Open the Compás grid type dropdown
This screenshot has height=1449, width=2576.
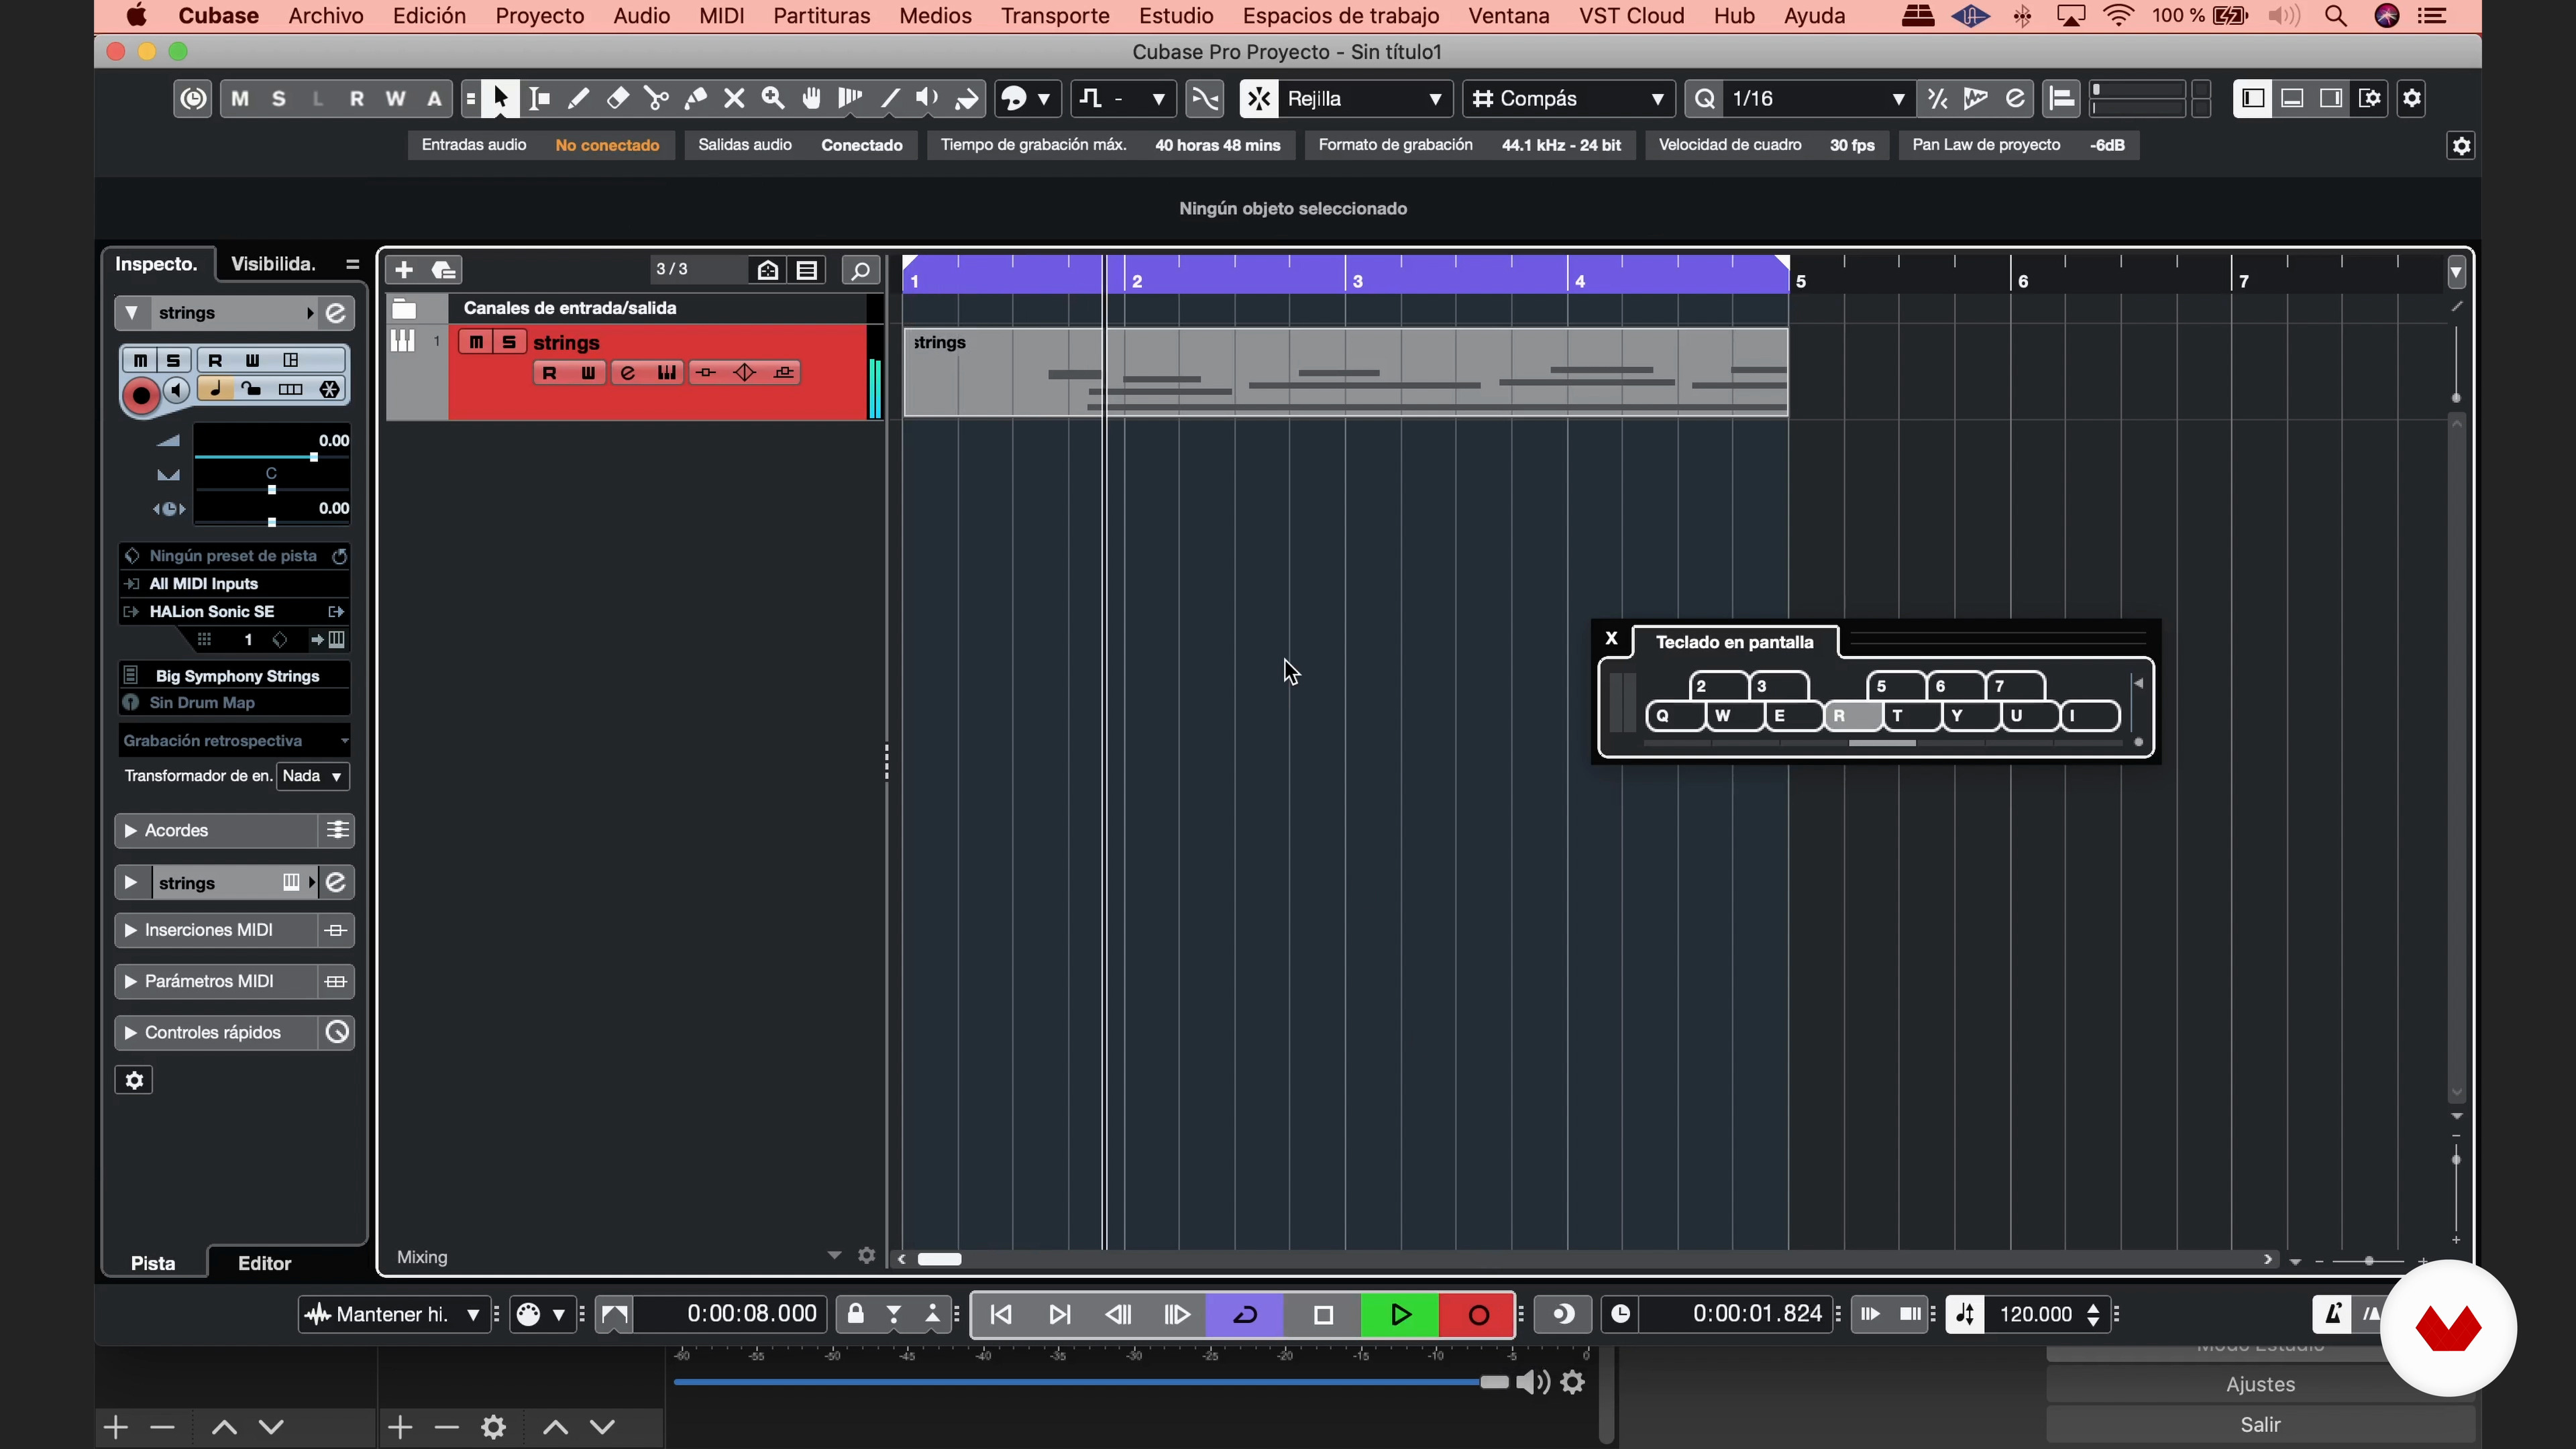pos(1568,98)
